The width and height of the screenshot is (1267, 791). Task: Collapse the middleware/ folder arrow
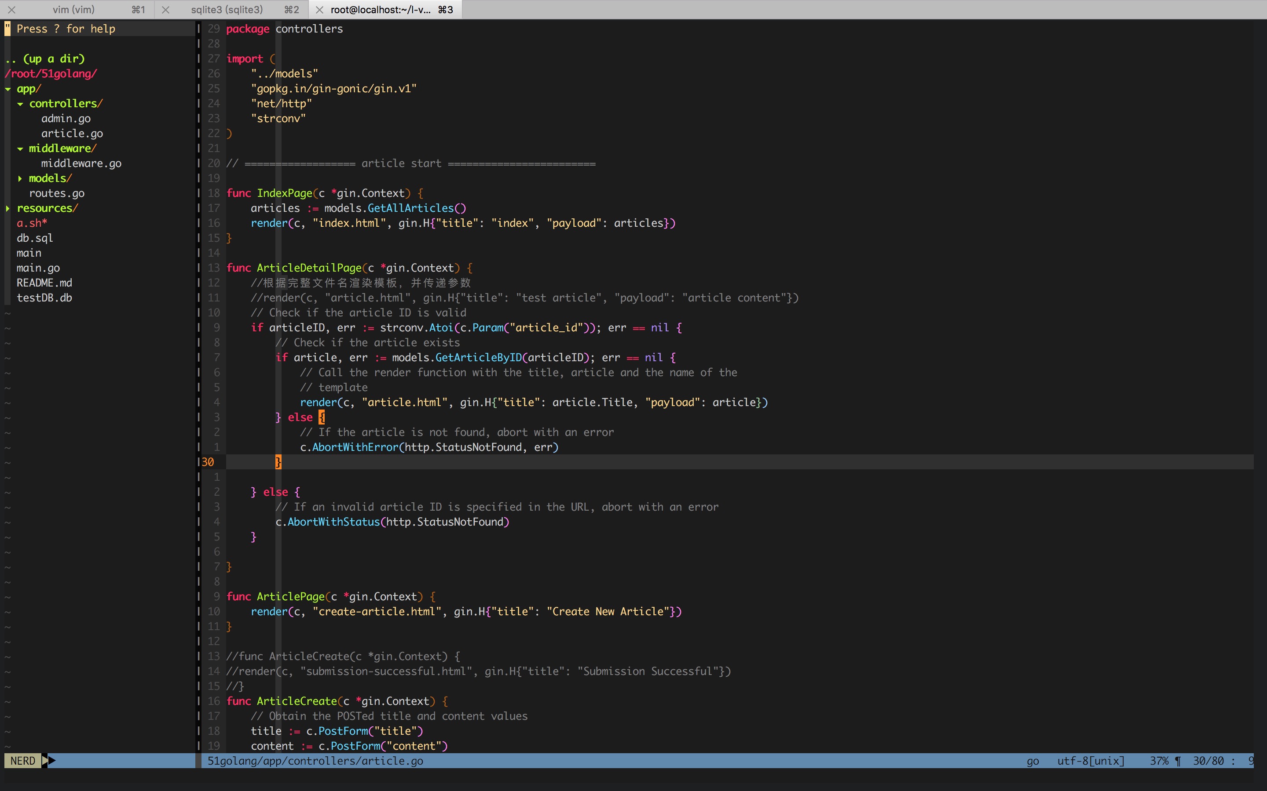point(20,149)
